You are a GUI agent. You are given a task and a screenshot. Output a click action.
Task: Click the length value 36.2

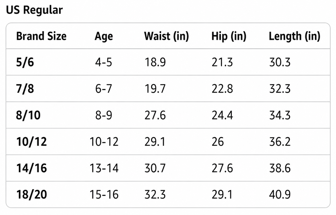pyautogui.click(x=280, y=142)
